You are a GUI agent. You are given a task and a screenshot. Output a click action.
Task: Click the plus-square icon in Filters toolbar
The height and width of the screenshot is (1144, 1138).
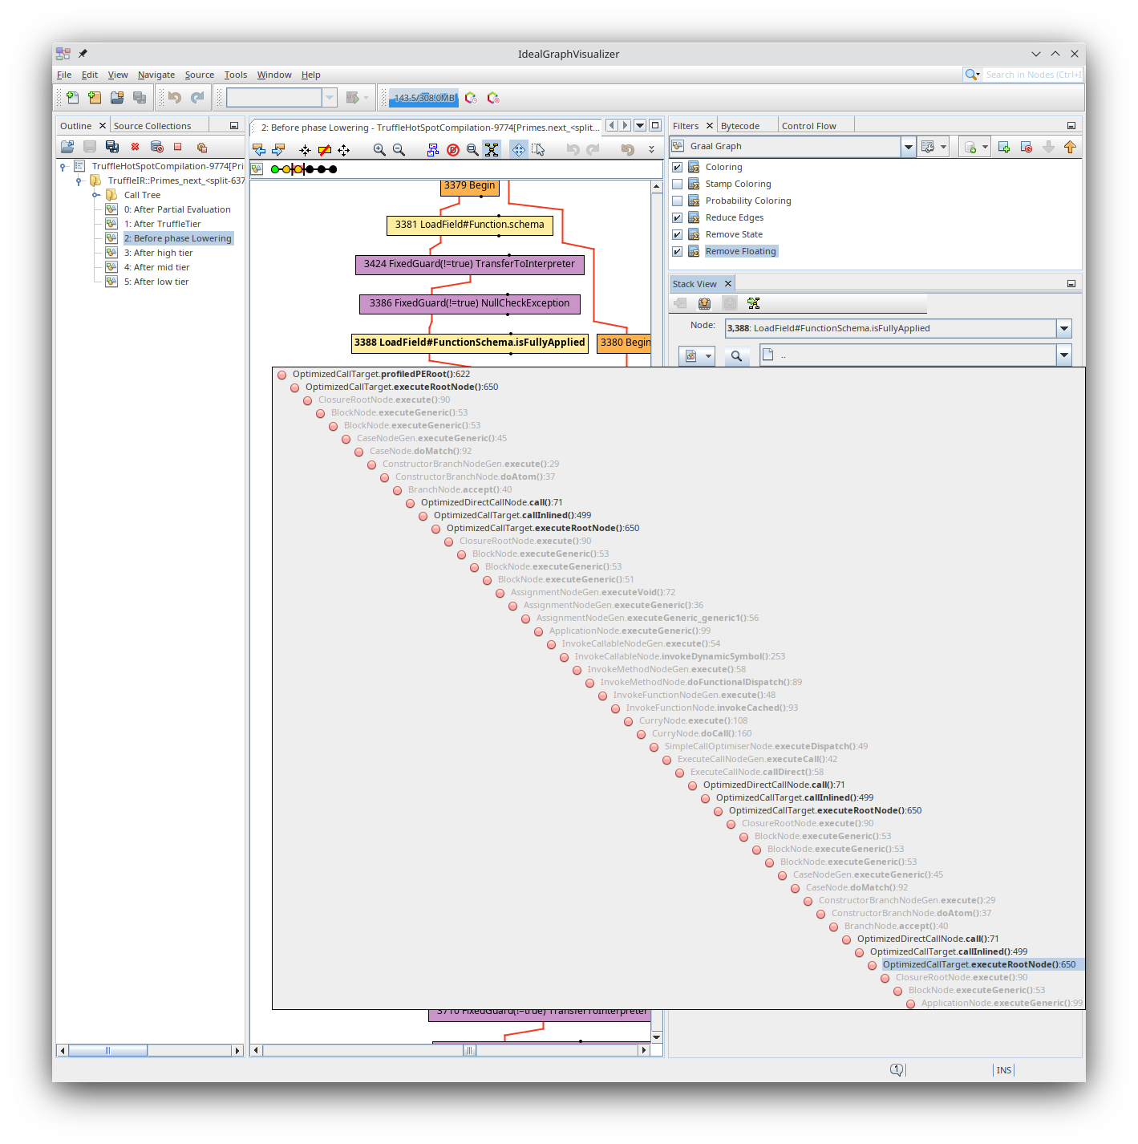click(1003, 147)
